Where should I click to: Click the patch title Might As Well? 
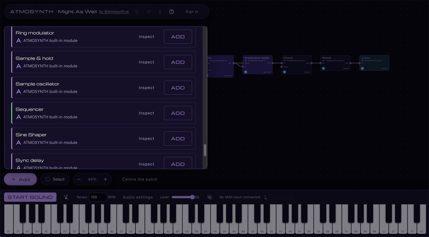tap(78, 11)
